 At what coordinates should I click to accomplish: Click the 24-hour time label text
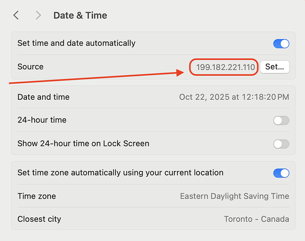42,120
